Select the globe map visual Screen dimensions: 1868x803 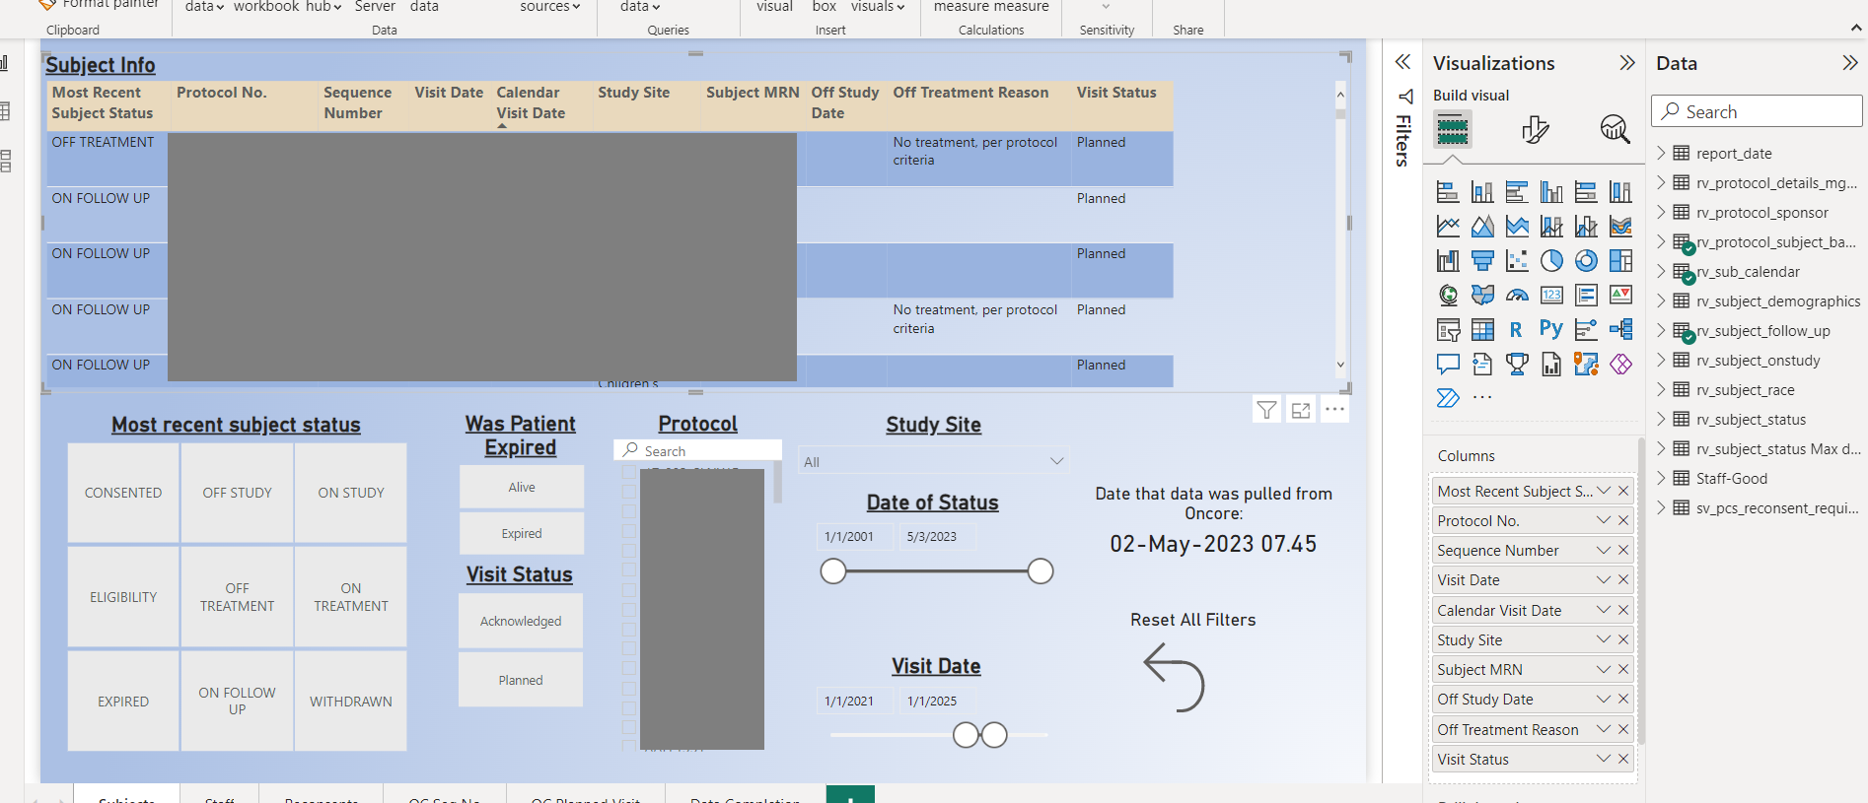click(1447, 295)
